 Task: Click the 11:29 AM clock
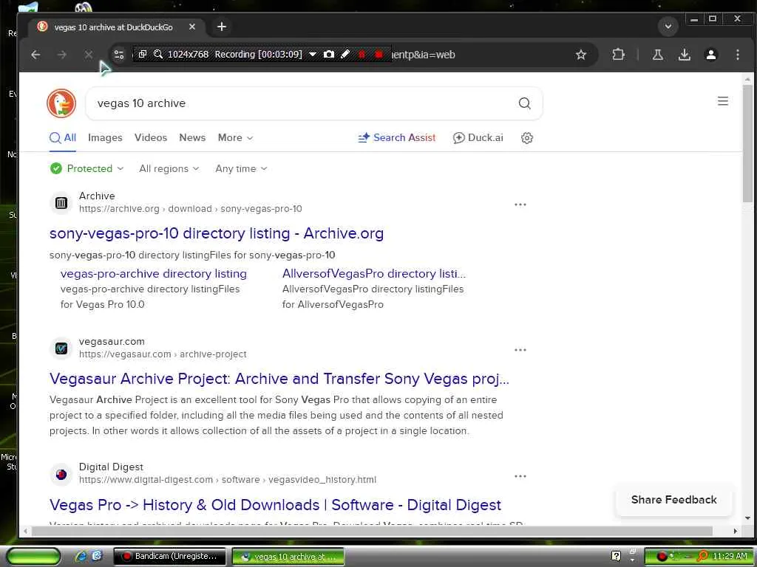[730, 556]
